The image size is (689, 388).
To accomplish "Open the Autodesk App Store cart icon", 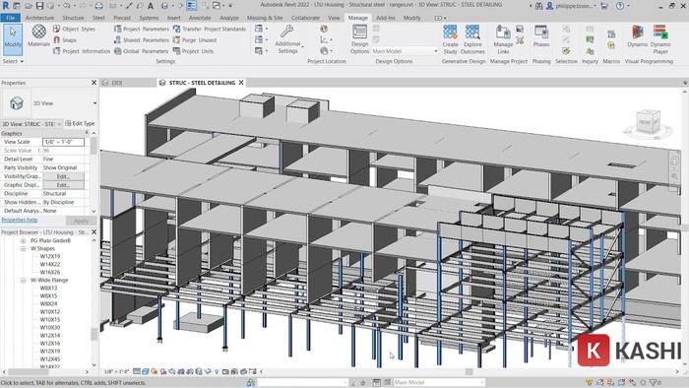I will coord(604,6).
